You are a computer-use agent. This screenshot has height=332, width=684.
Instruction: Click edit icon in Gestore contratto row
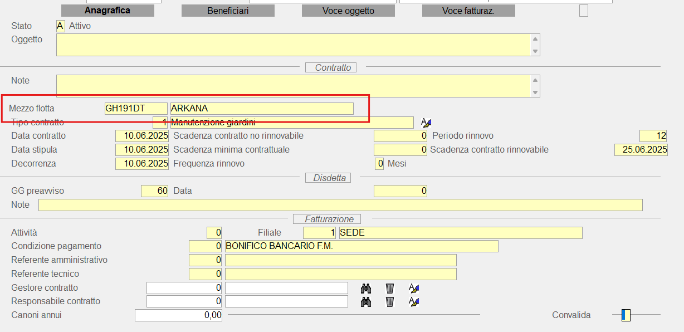413,288
